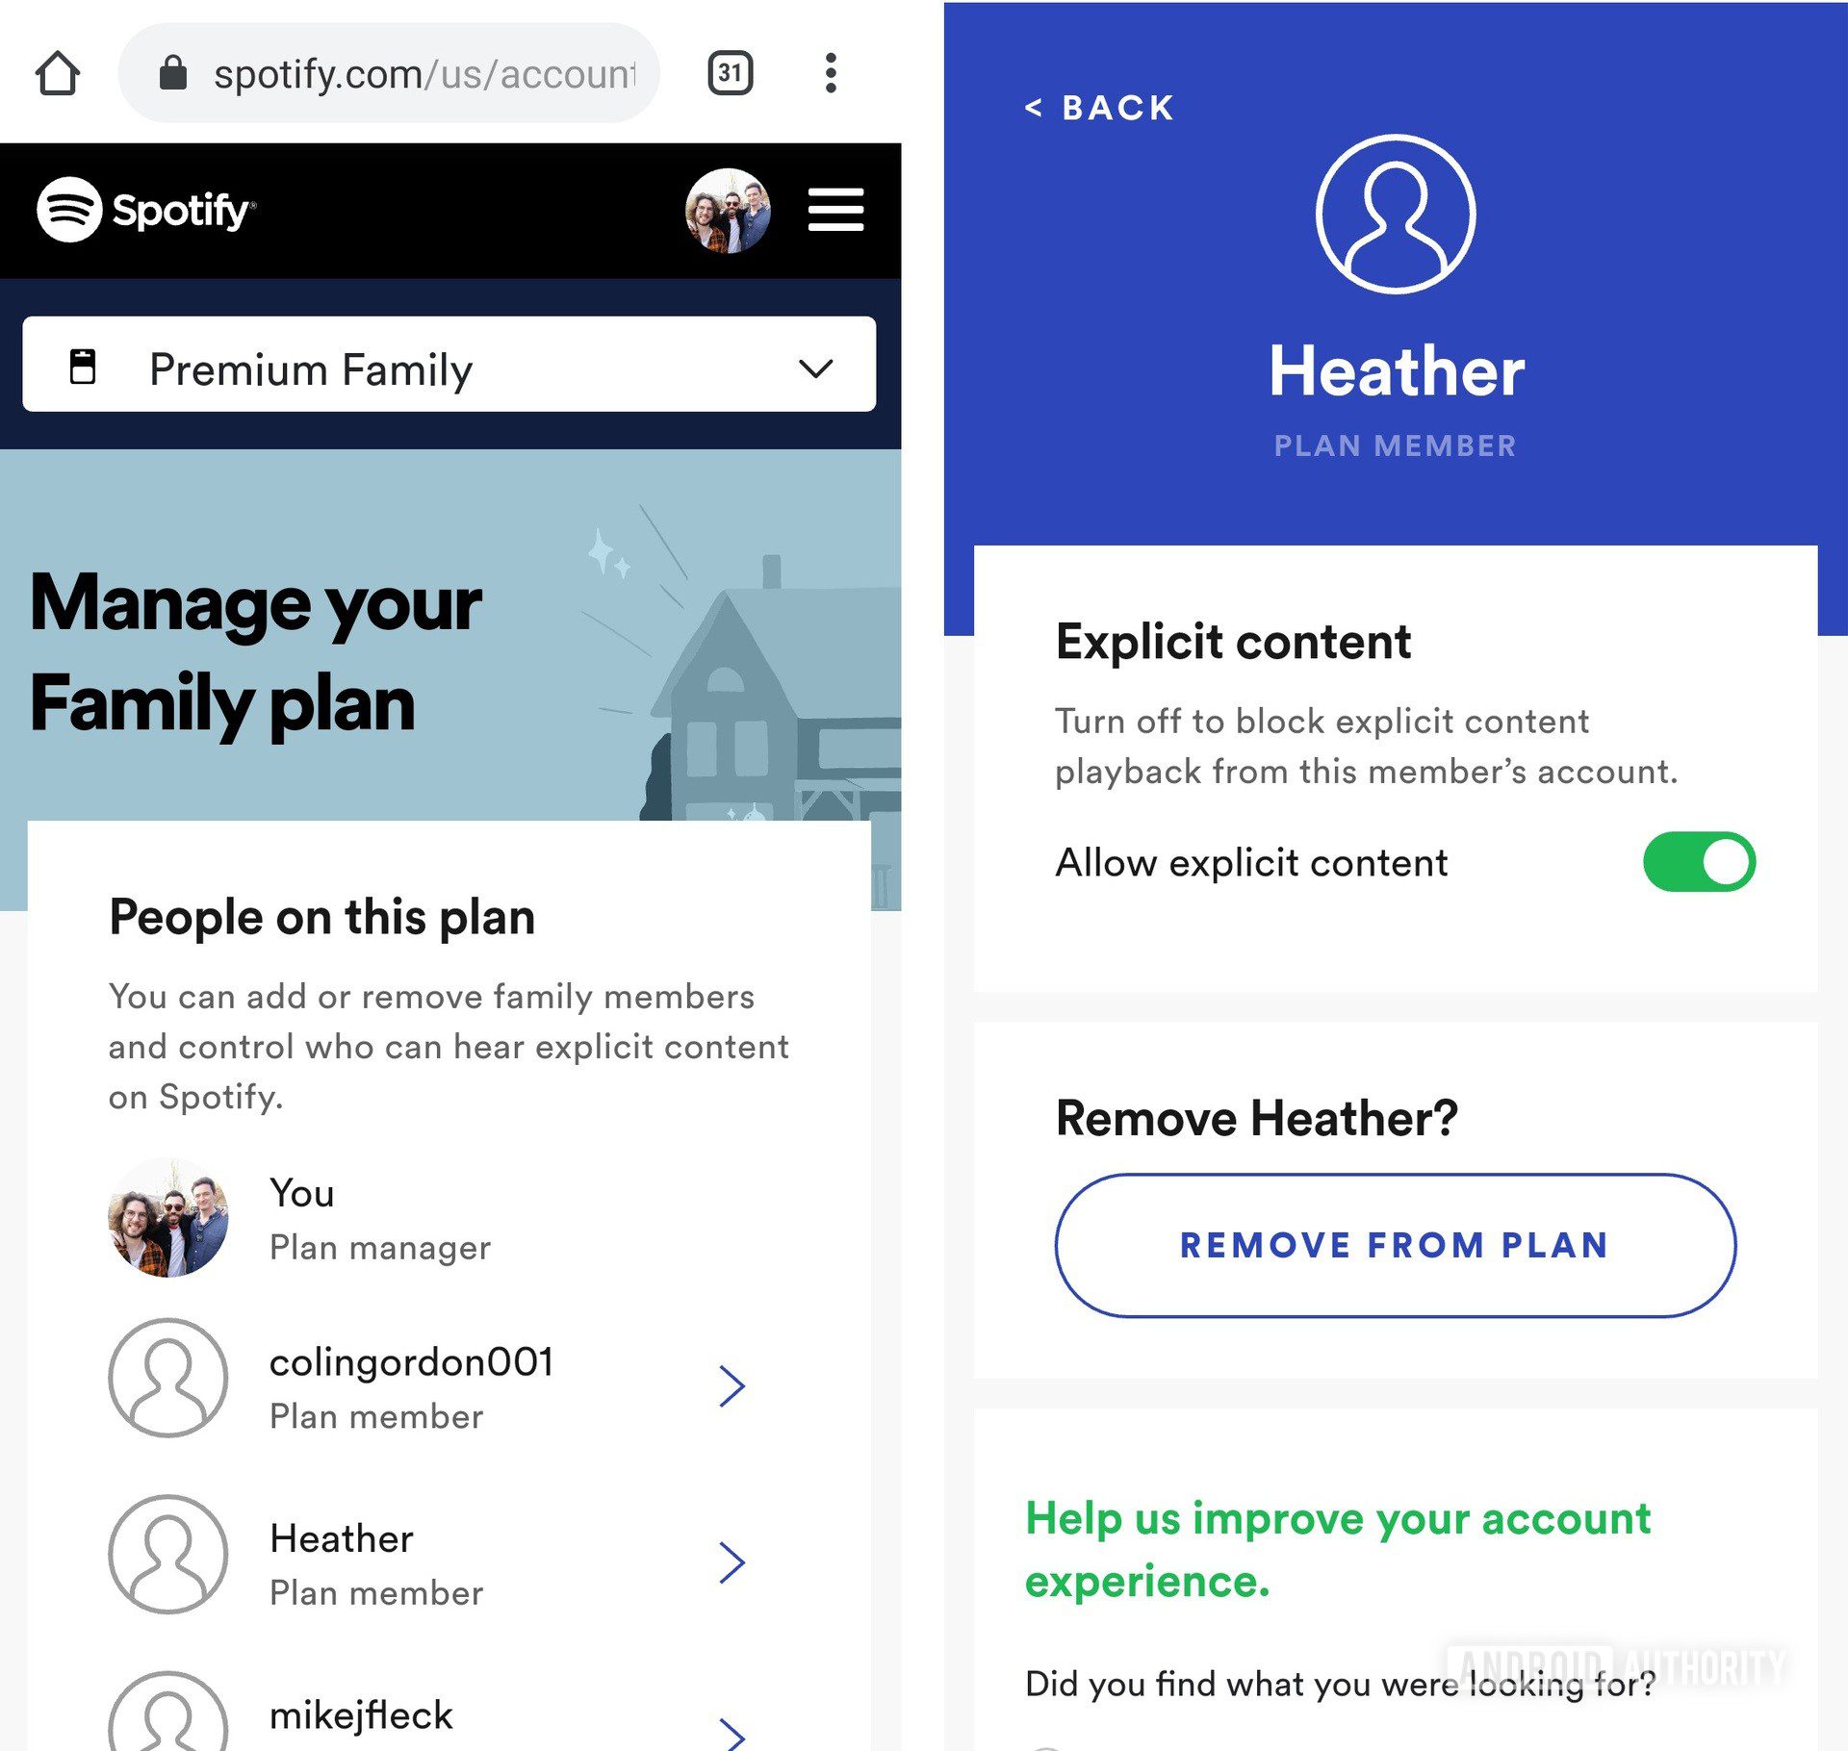
Task: Click the Heather plan member thumbnail
Action: tap(168, 1559)
